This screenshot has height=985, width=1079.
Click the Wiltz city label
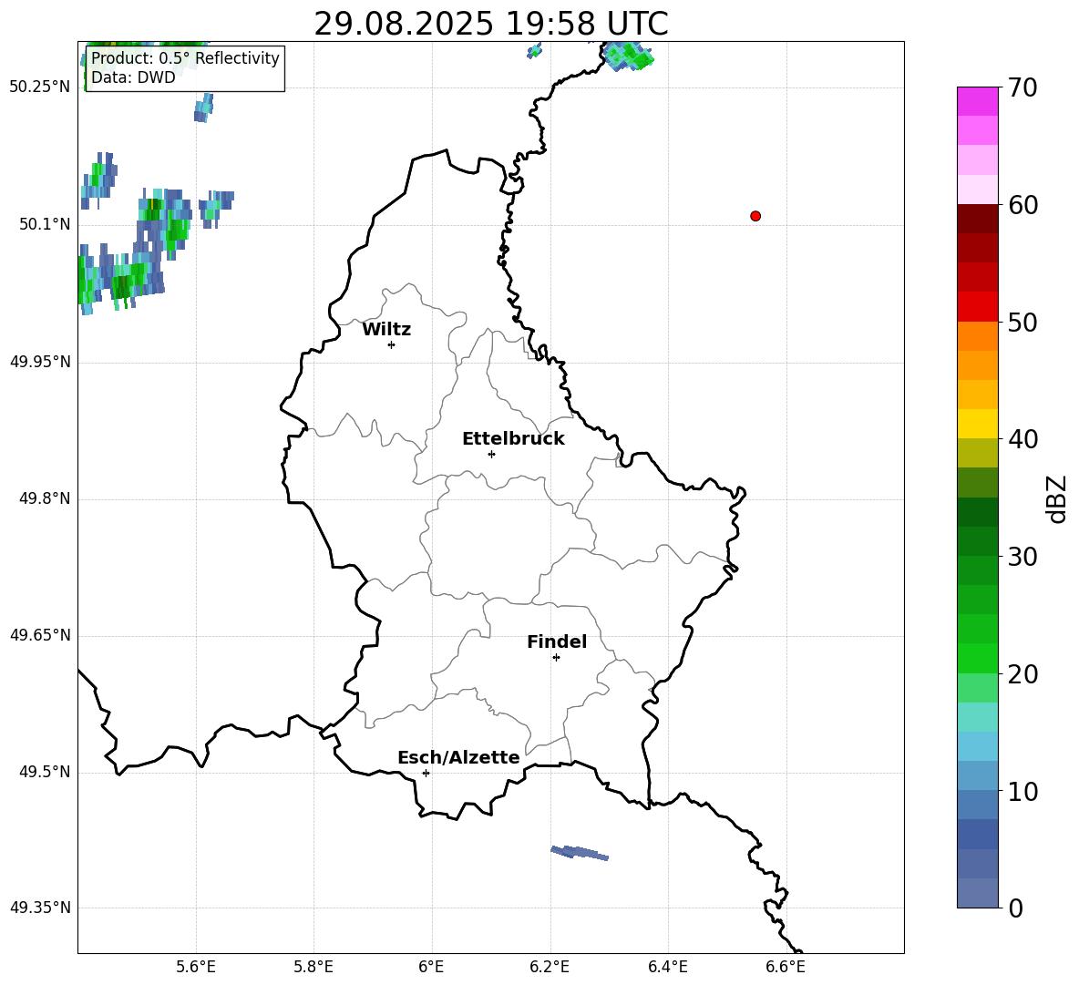[386, 330]
